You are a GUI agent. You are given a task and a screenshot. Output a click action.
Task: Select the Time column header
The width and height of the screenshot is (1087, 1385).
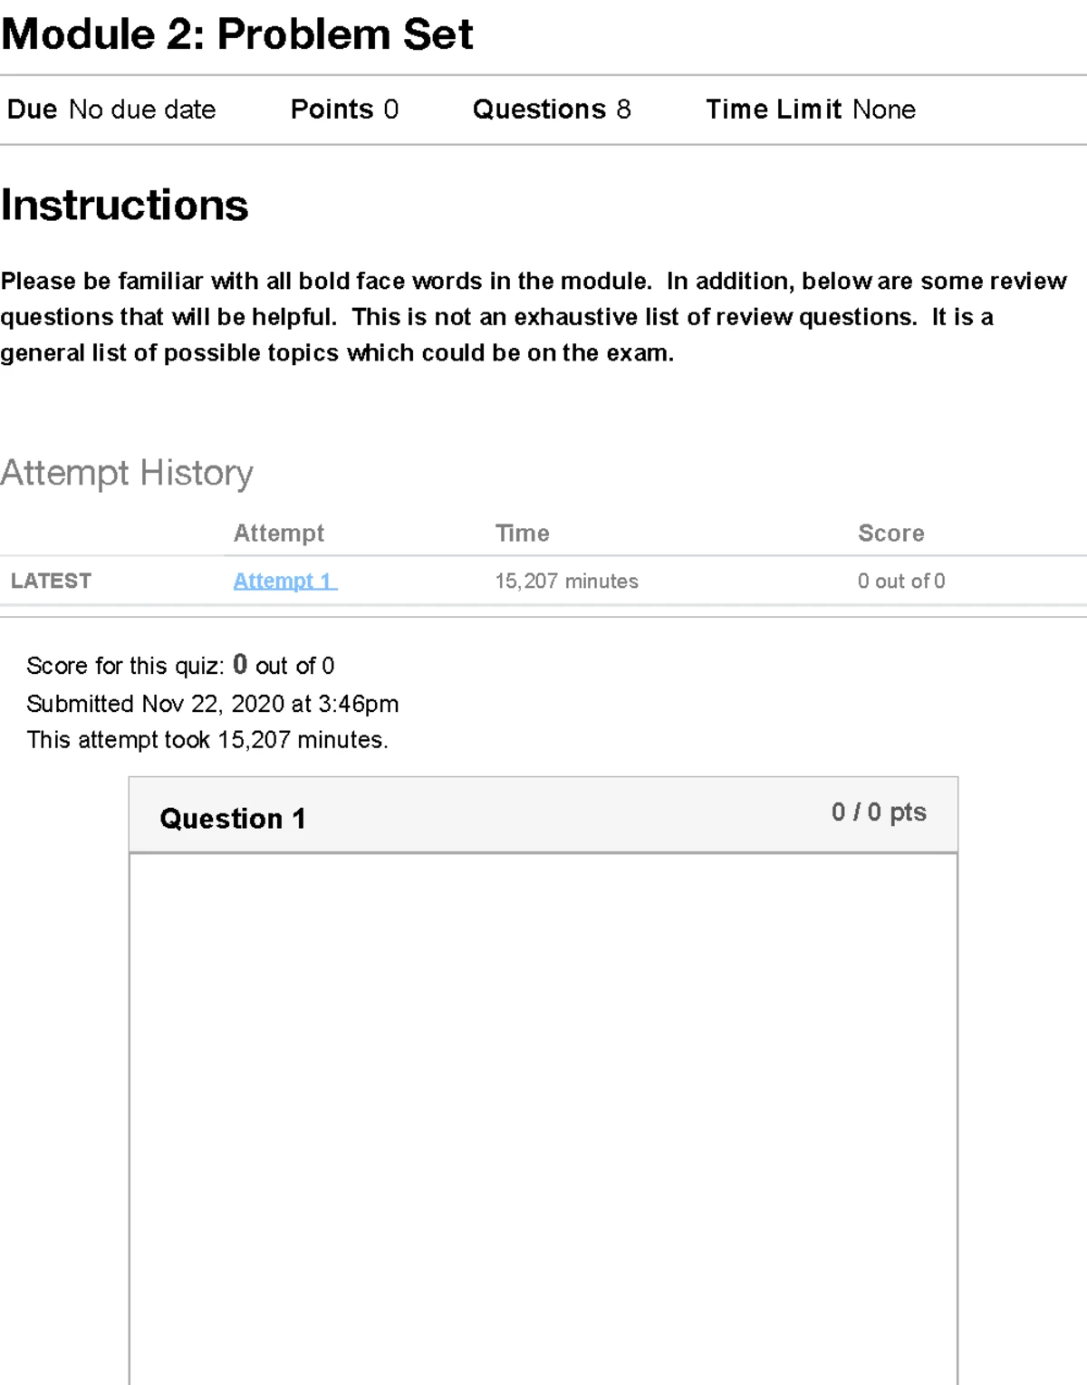coord(523,534)
